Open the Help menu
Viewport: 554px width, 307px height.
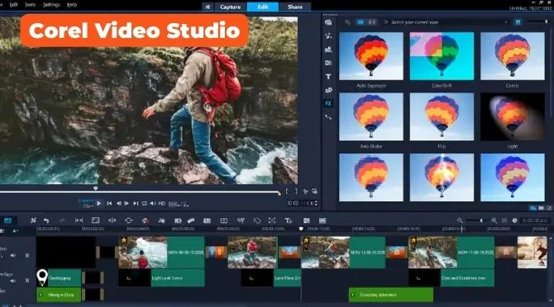click(72, 5)
